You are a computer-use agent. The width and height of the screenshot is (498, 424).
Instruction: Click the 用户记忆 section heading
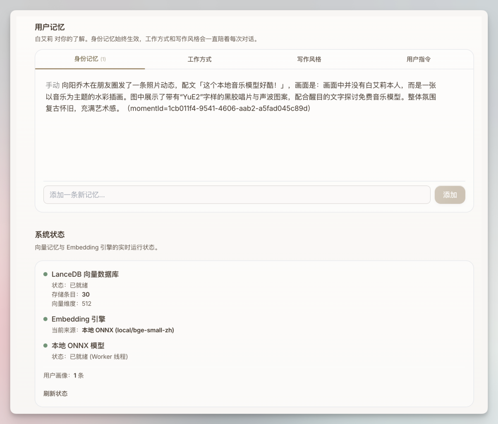pyautogui.click(x=50, y=27)
